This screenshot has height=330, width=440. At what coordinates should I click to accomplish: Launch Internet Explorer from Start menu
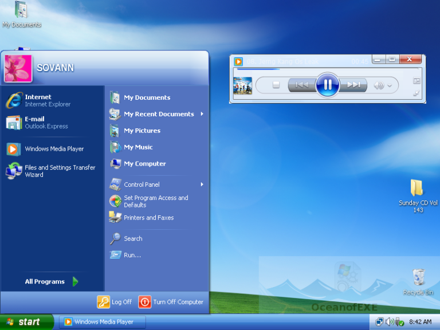[x=38, y=100]
